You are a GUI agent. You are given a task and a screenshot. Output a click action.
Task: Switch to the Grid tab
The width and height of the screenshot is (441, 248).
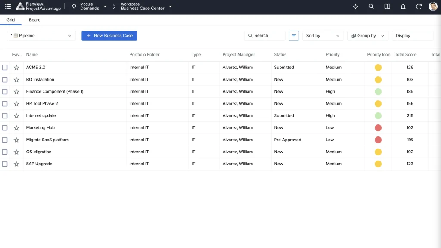click(x=11, y=20)
